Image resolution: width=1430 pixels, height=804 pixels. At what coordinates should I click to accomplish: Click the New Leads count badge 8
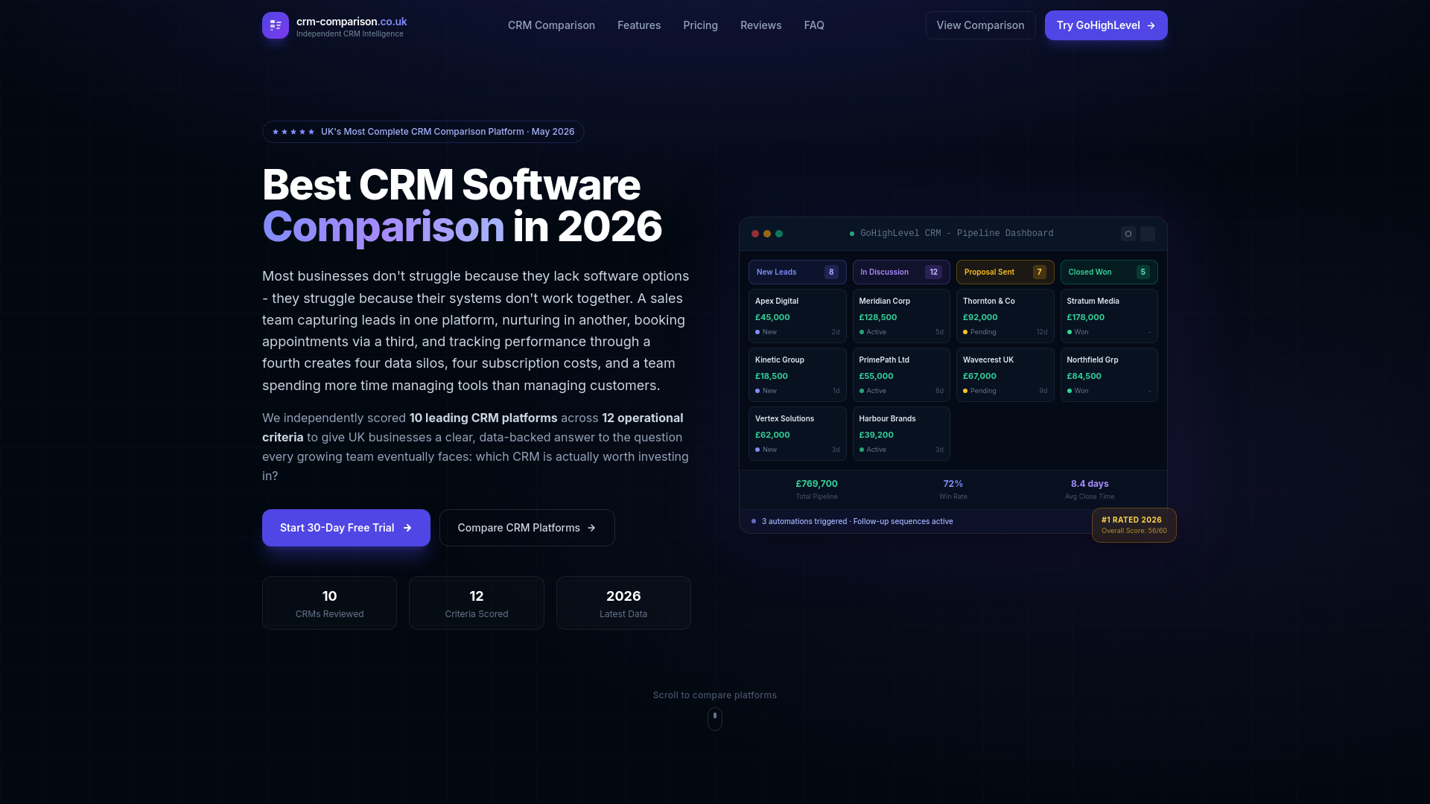(x=831, y=272)
